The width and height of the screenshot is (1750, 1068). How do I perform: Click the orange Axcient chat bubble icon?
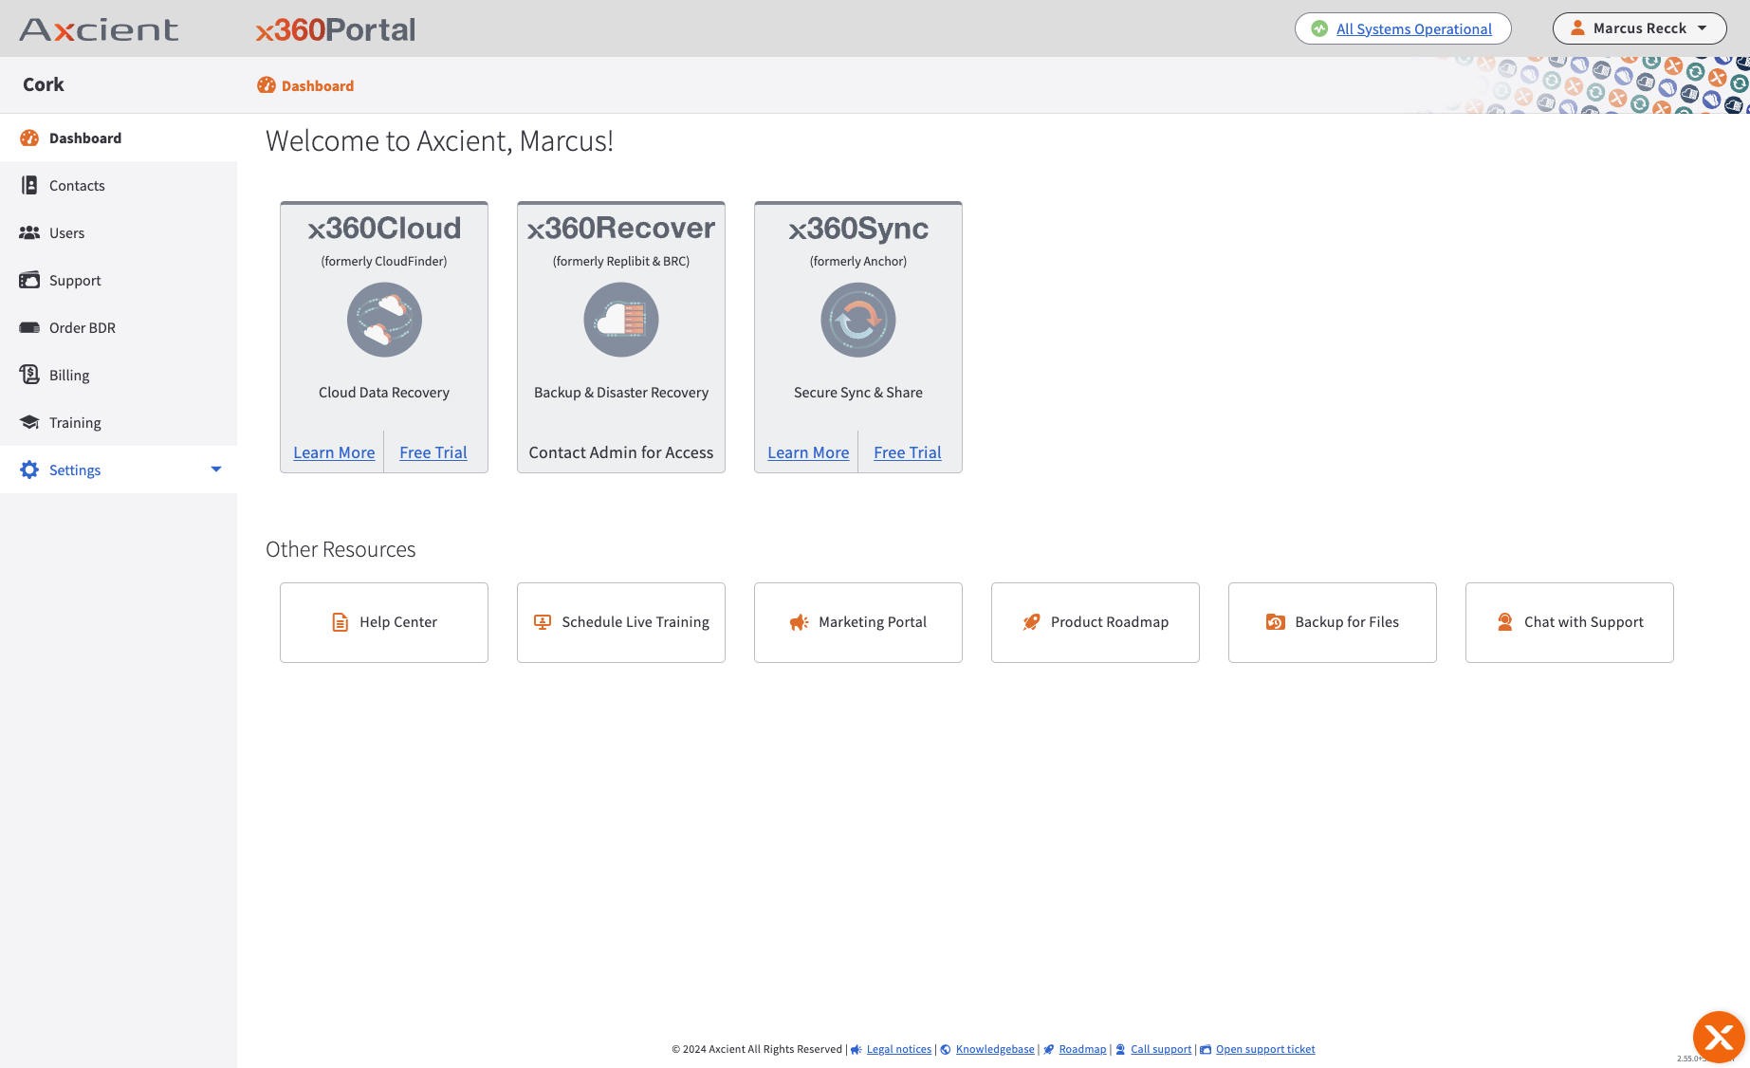tap(1719, 1038)
